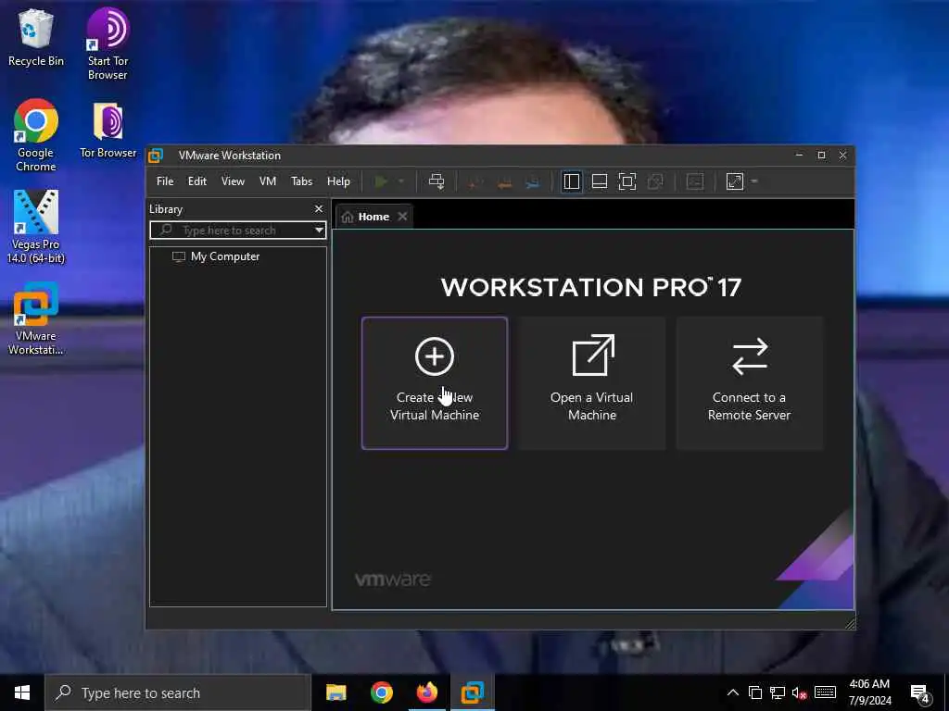
Task: Click the console view toolbar icon
Action: [695, 181]
